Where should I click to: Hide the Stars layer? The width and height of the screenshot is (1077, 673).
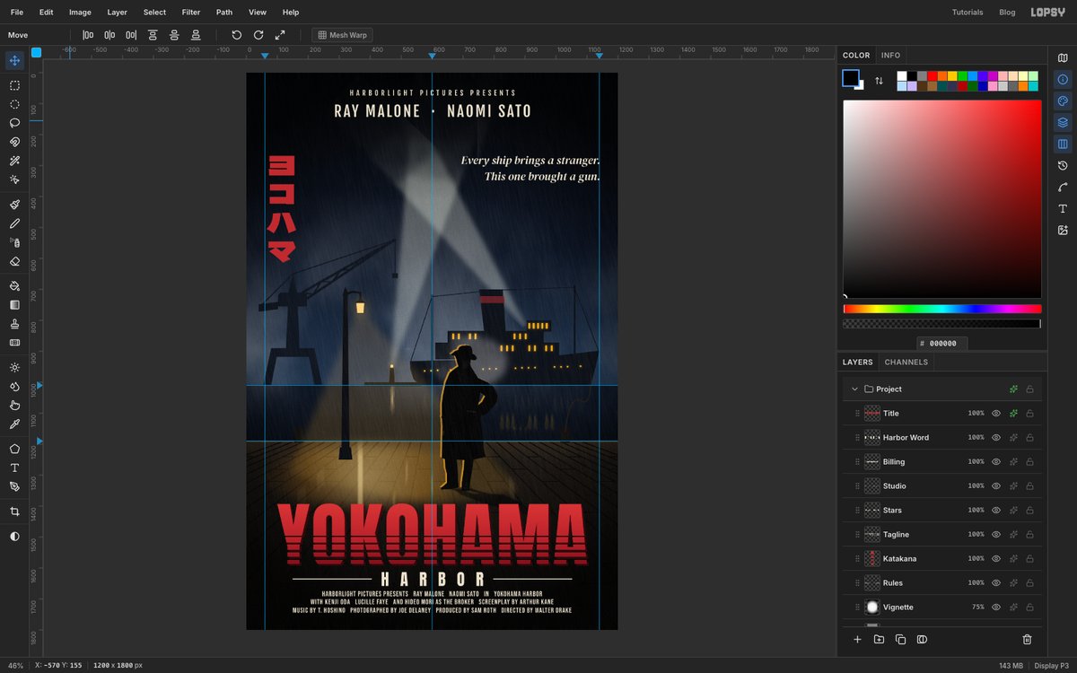tap(995, 511)
